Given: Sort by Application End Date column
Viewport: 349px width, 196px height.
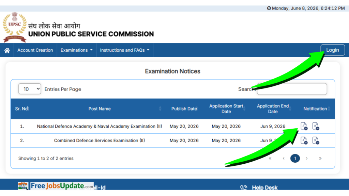Looking at the screenshot, I should [273, 109].
